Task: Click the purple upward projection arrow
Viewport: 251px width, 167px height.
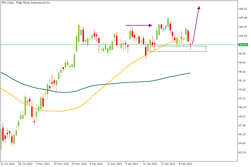Action: (196, 25)
